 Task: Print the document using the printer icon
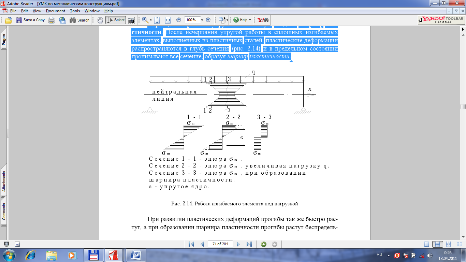click(x=52, y=20)
